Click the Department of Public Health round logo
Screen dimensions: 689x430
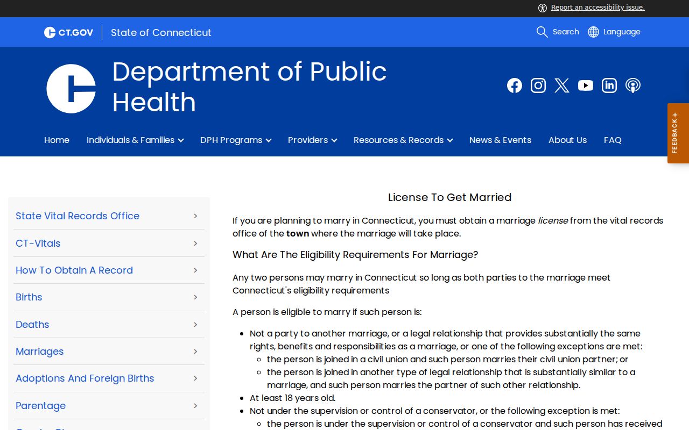pyautogui.click(x=71, y=89)
